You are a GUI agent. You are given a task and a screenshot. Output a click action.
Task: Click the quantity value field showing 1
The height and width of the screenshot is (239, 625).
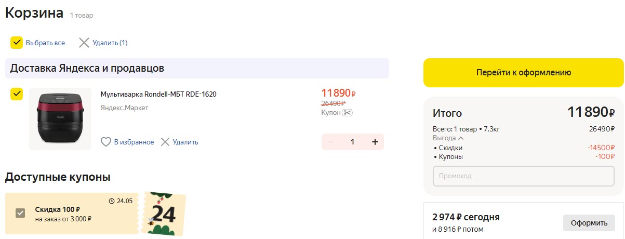352,142
